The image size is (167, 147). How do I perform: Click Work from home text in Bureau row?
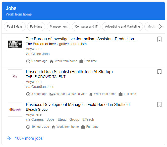coord(66,61)
